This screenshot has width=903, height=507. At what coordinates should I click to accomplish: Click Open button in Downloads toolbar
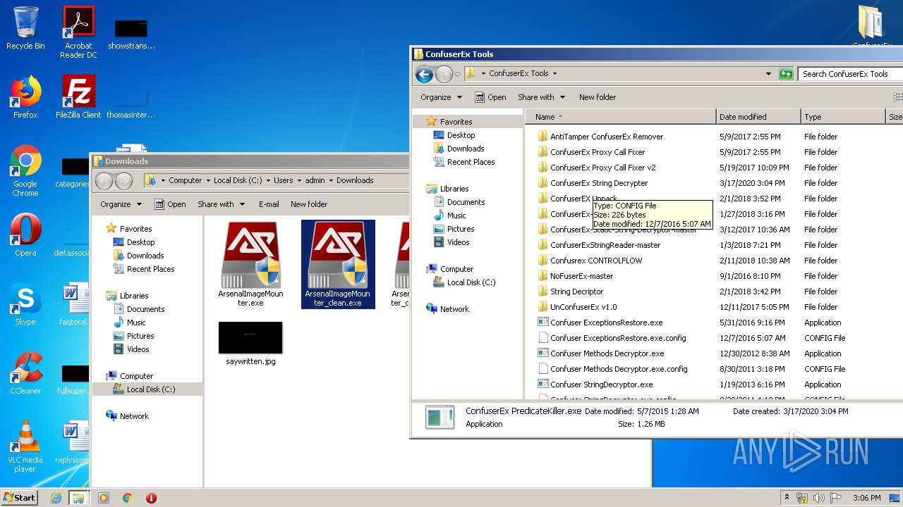coord(170,204)
